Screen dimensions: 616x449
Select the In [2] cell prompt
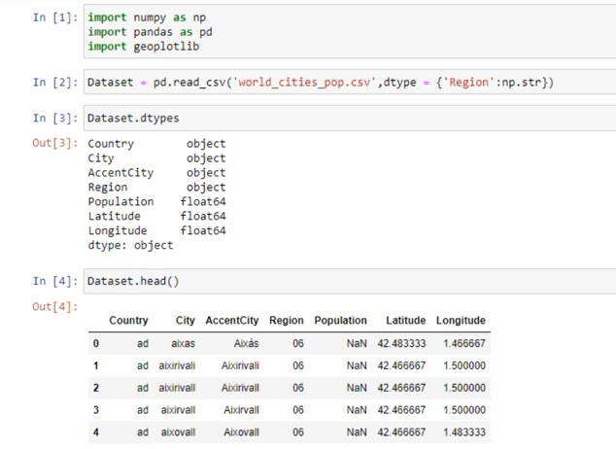tap(52, 83)
